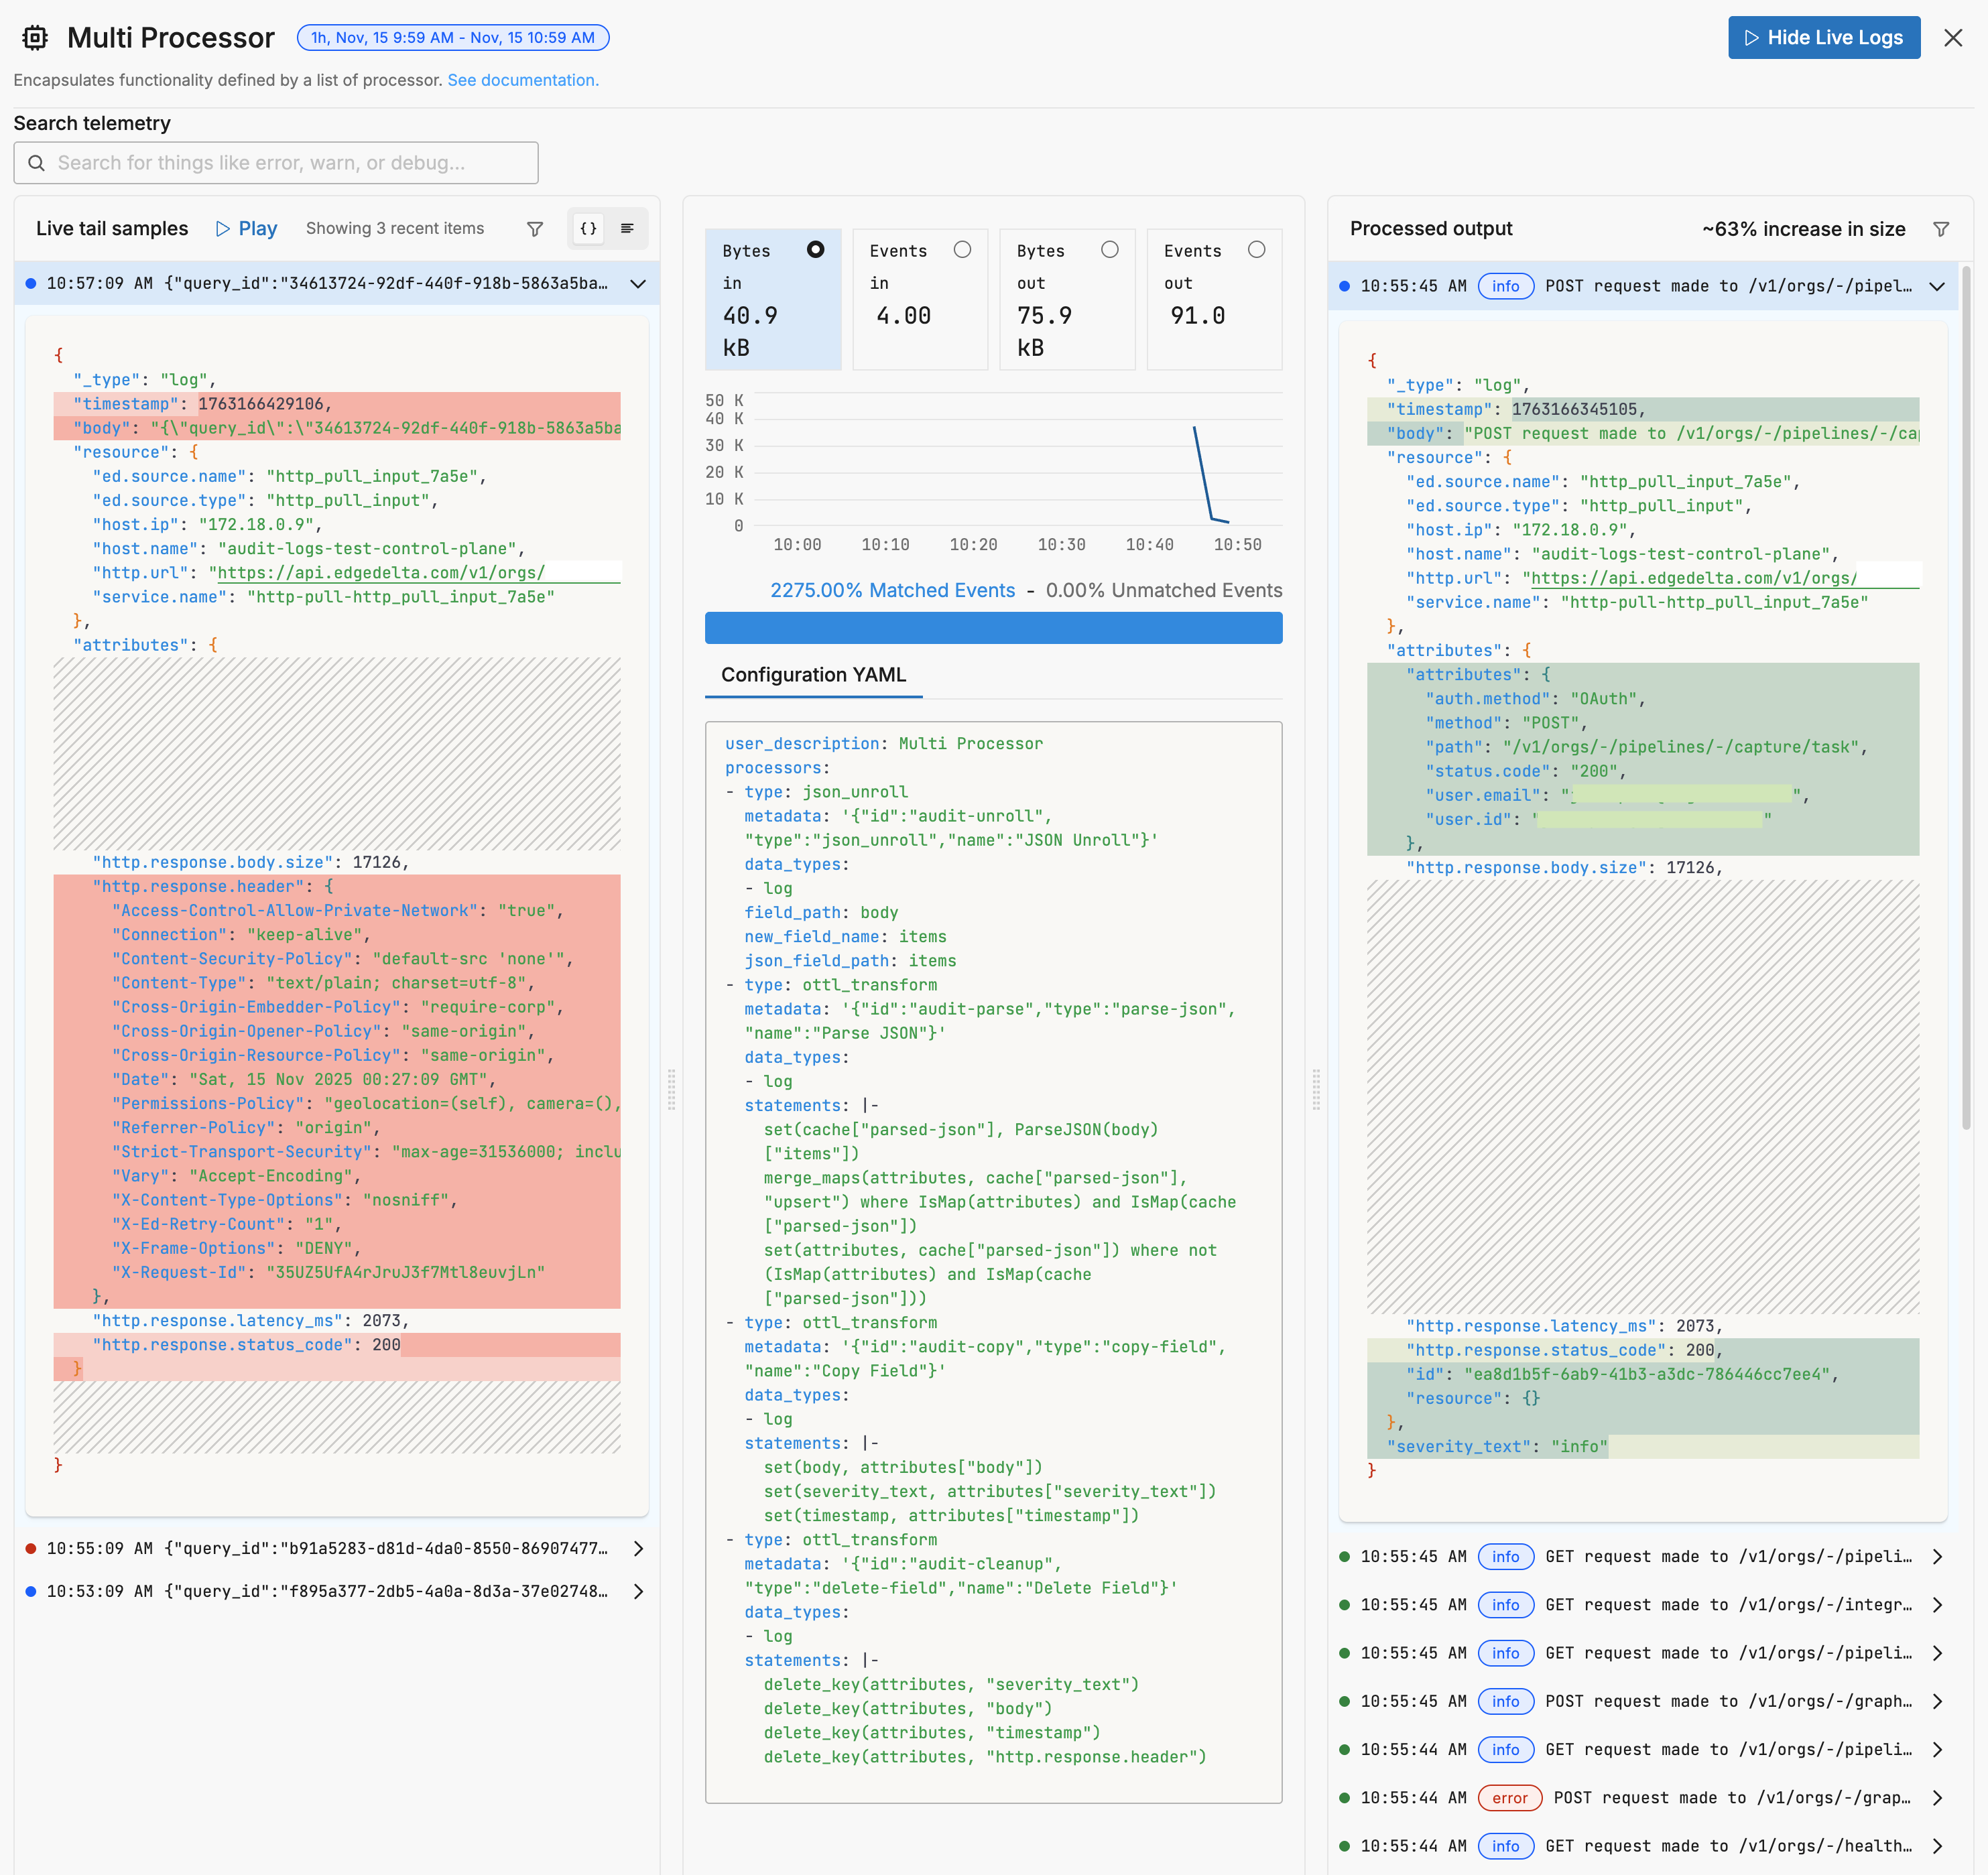Expand the 10:55:45 AM GET pipelines output entry

1938,1556
